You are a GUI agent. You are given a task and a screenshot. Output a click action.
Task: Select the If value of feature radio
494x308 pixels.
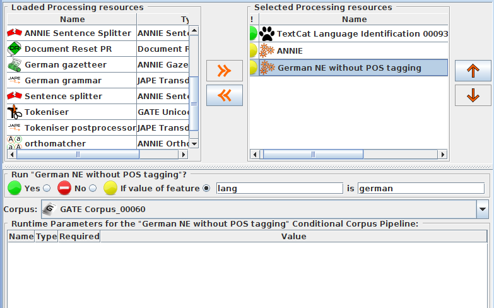[x=206, y=188]
